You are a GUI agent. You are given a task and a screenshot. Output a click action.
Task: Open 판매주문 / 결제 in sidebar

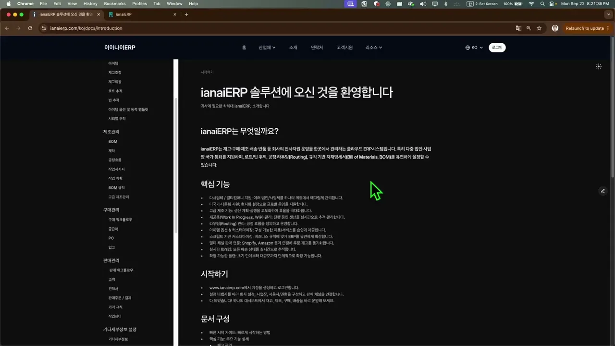tap(120, 298)
